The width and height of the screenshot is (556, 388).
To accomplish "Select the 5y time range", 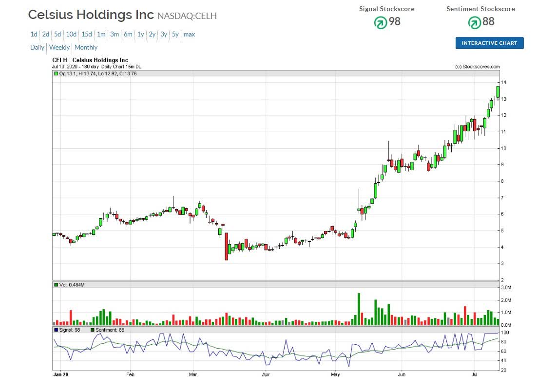I will tap(175, 35).
